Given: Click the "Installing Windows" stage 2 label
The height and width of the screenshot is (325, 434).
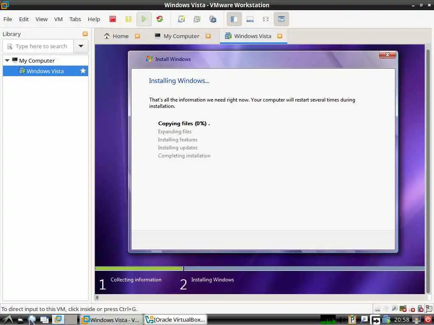Looking at the screenshot, I should [x=213, y=280].
